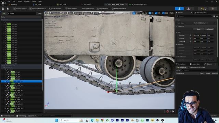Select the scale gizmo mode icon

140,13
